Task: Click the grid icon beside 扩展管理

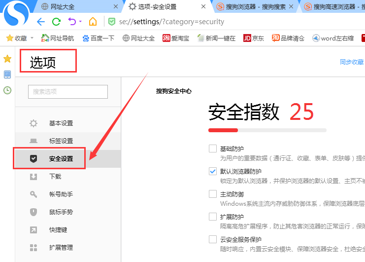Action: pos(33,248)
